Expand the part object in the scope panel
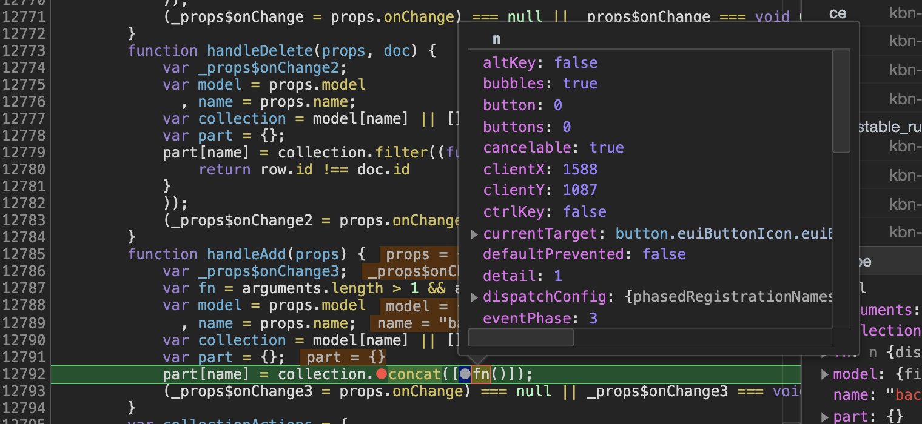The height and width of the screenshot is (424, 922). click(824, 415)
